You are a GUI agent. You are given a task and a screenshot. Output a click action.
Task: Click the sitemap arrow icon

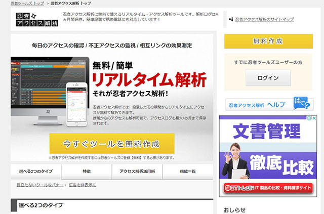click(x=230, y=20)
